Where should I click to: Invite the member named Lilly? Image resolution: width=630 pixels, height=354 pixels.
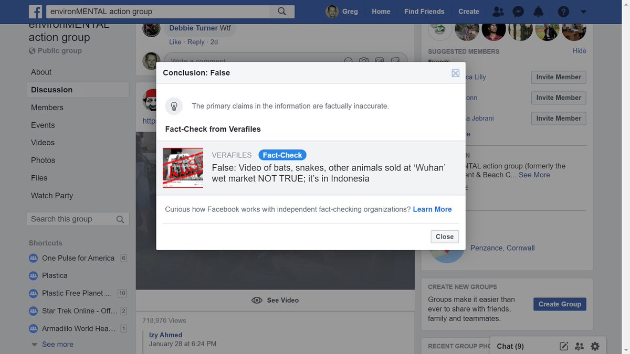point(559,77)
